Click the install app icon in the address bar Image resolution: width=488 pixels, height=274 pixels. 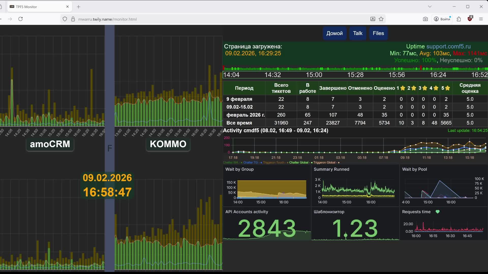click(373, 19)
